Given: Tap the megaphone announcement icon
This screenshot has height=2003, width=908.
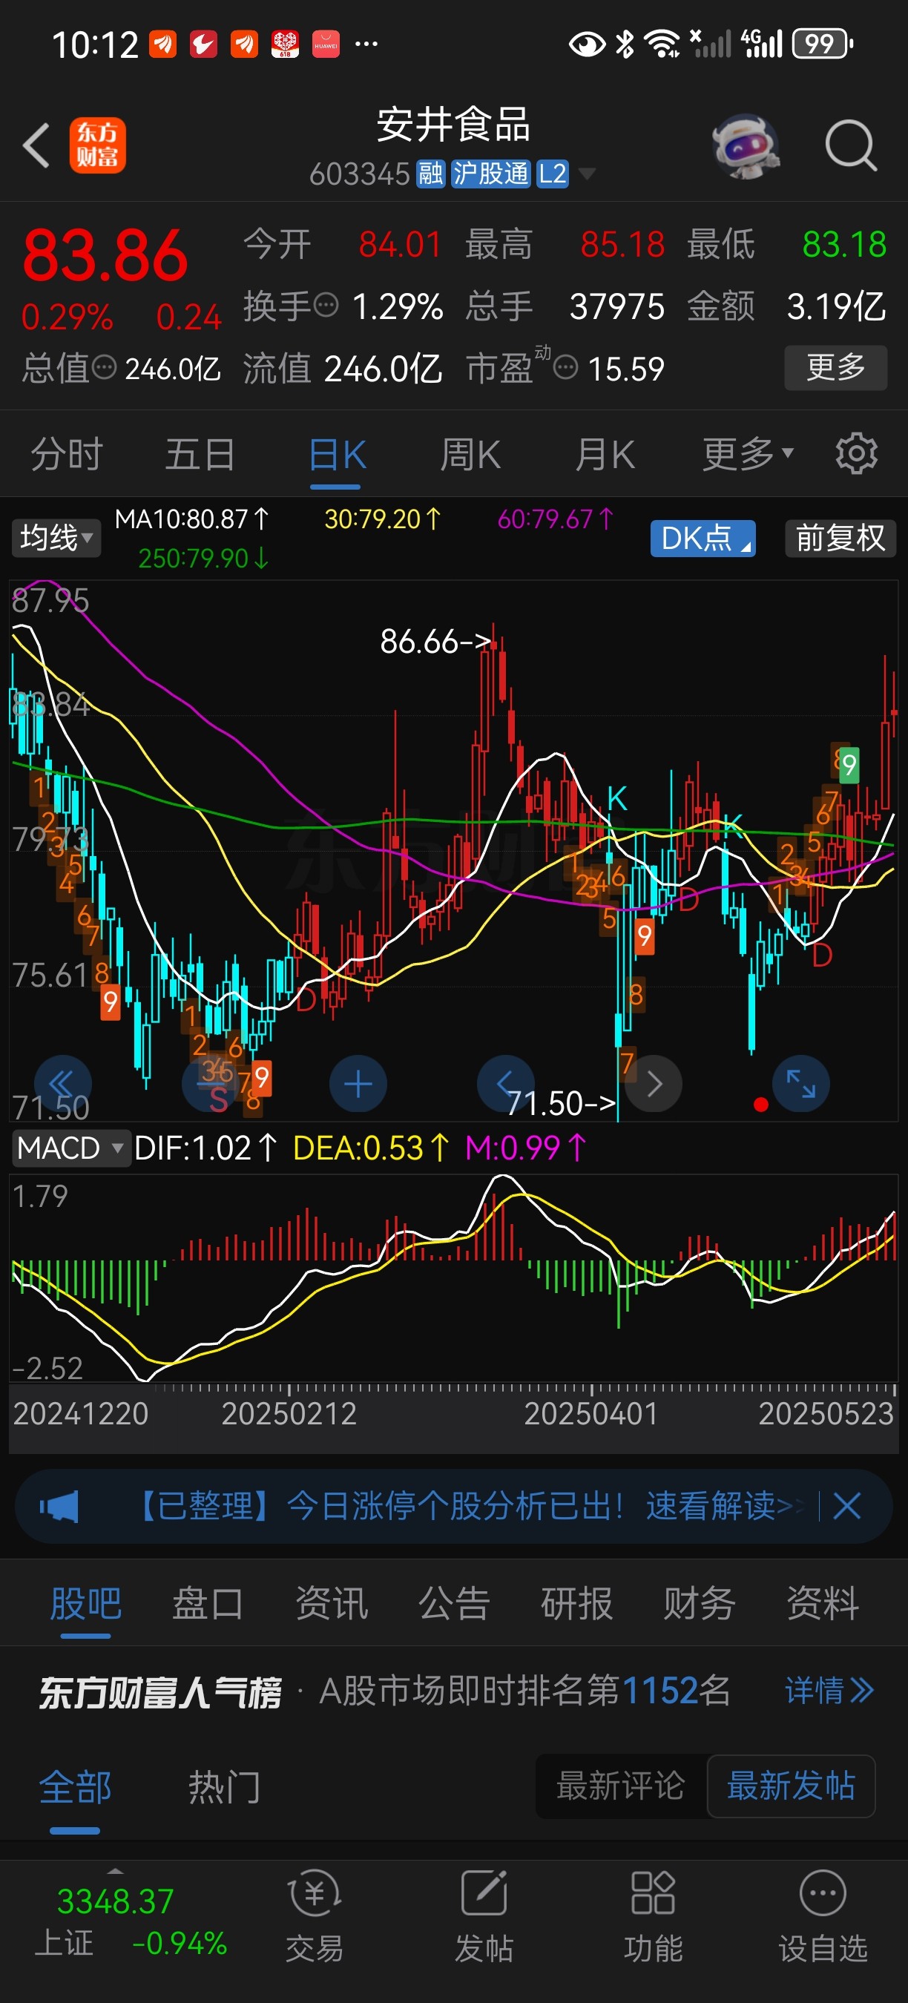Looking at the screenshot, I should pyautogui.click(x=59, y=1506).
